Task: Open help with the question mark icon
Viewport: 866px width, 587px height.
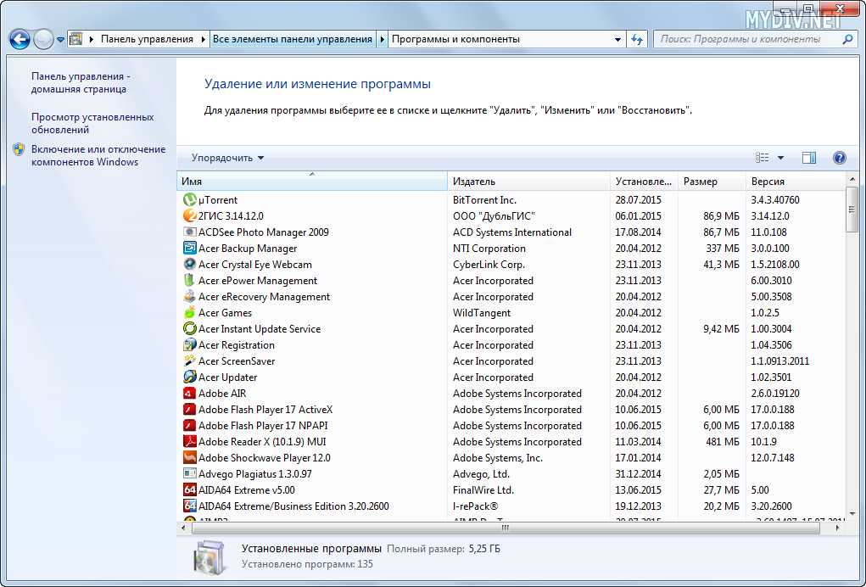Action: 839,158
